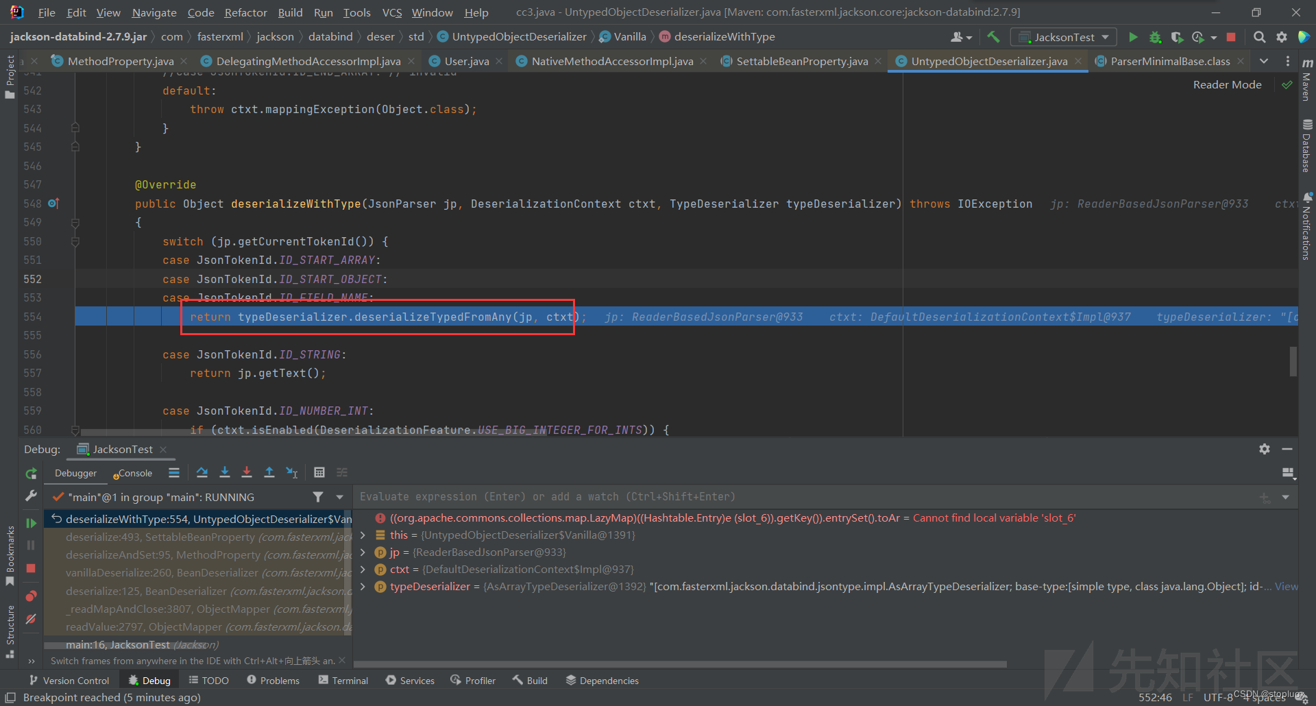Open Debug panel gear options
1316x706 pixels.
(1265, 449)
